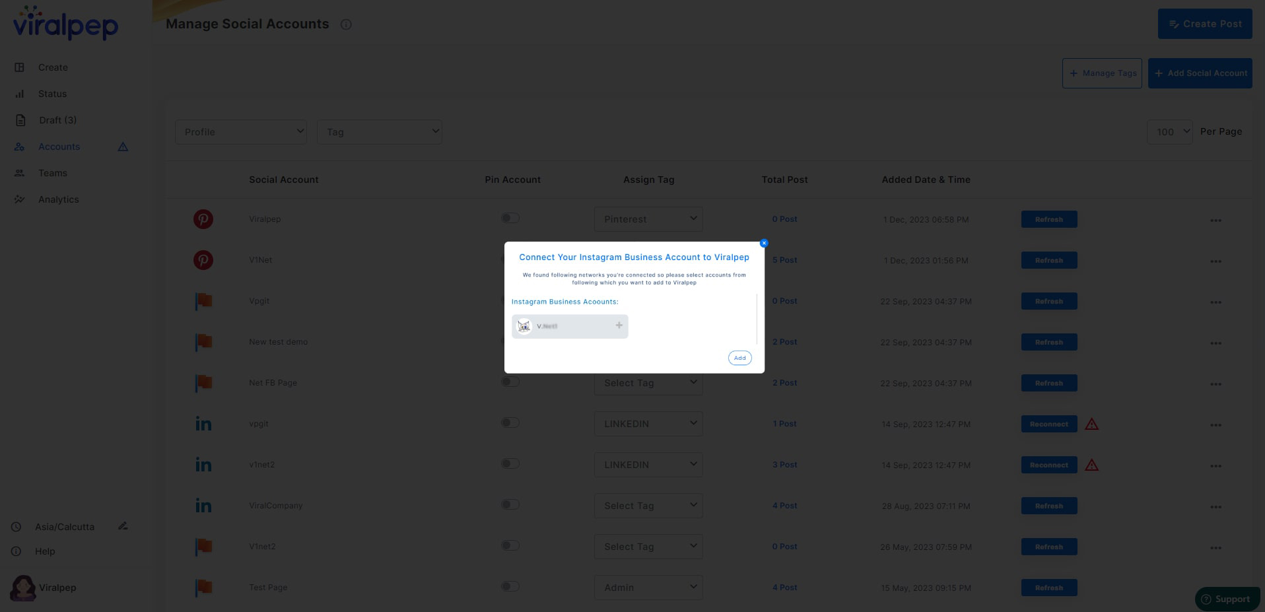The height and width of the screenshot is (612, 1265).
Task: Toggle Pin Account for V1net2 Facebook page
Action: coord(510,545)
